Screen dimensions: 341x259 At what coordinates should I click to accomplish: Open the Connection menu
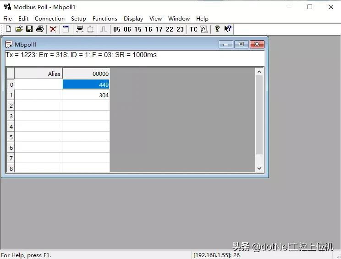coord(49,19)
